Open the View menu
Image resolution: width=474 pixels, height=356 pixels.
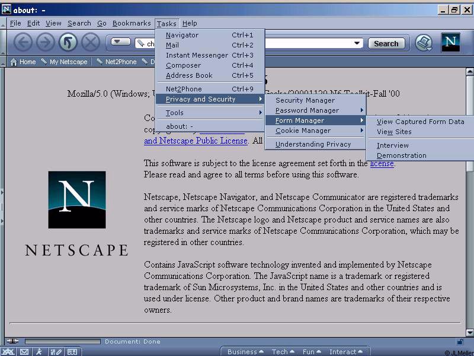point(53,23)
